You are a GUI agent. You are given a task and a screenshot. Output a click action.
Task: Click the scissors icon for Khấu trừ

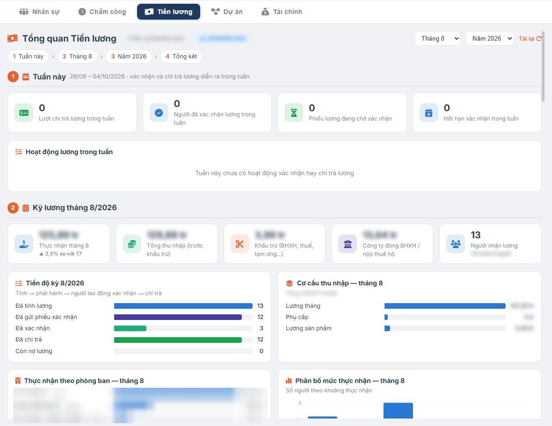coord(240,244)
